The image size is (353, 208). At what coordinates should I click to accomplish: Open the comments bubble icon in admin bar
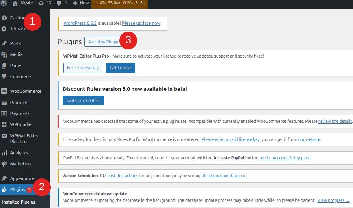click(59, 3)
